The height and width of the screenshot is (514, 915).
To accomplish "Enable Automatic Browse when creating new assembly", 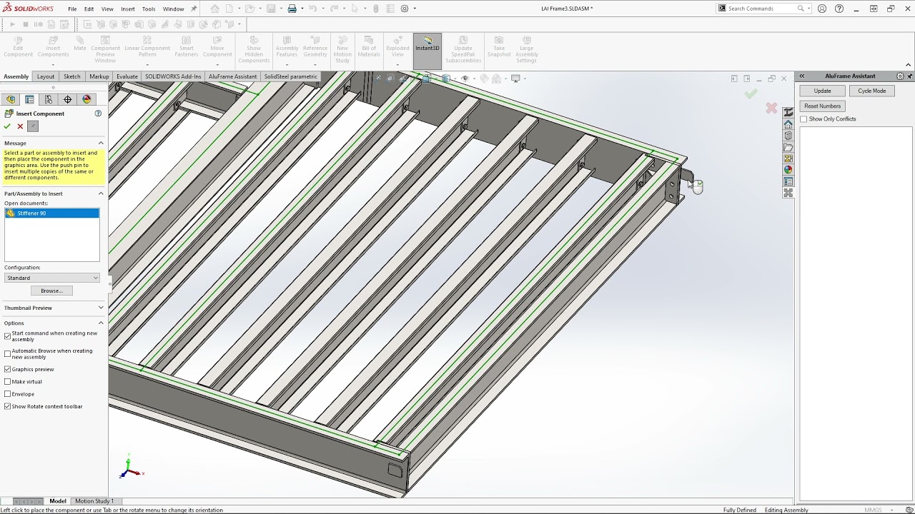I will (x=8, y=354).
